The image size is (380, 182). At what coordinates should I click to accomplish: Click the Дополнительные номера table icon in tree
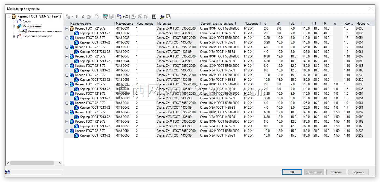click(x=25, y=31)
